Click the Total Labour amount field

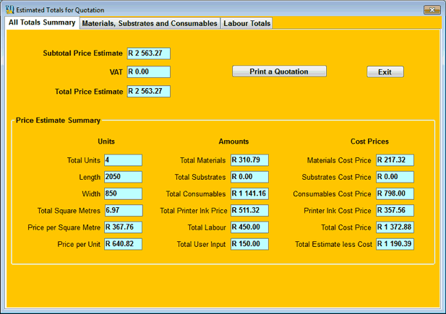(249, 227)
